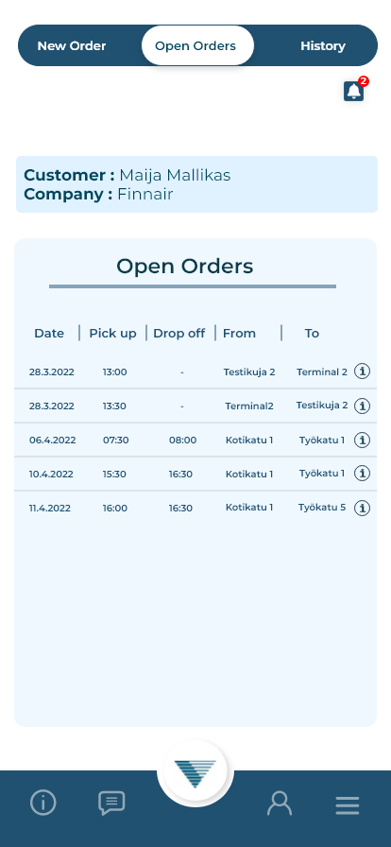Select the Open Orders tab
The image size is (391, 847).
coord(195,46)
